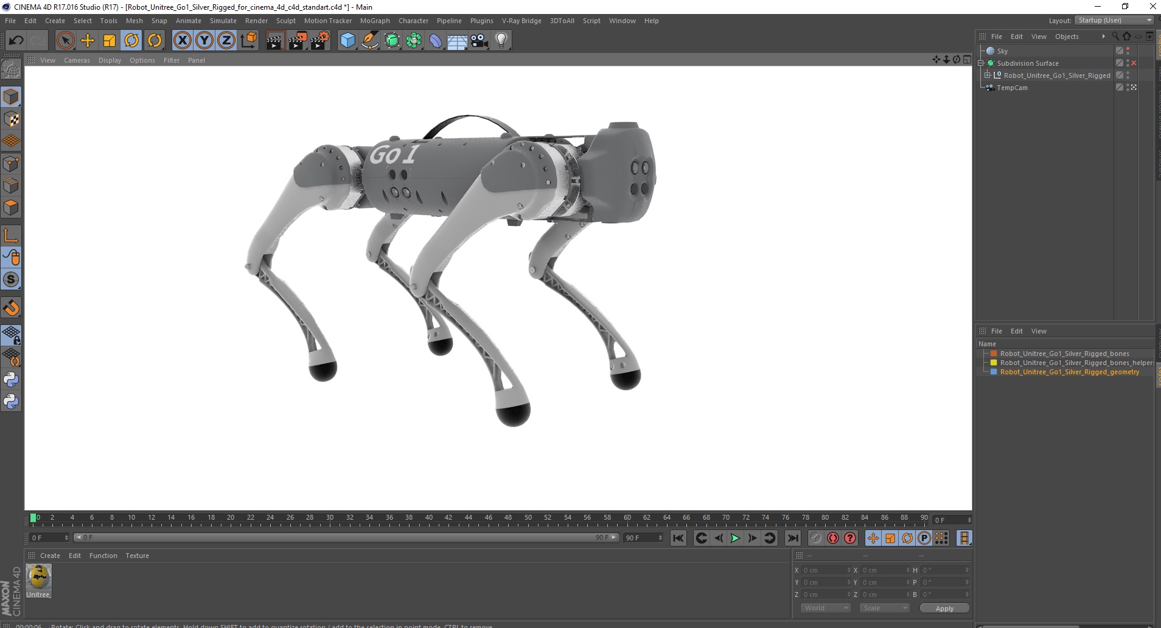
Task: Add a camera object
Action: point(479,40)
